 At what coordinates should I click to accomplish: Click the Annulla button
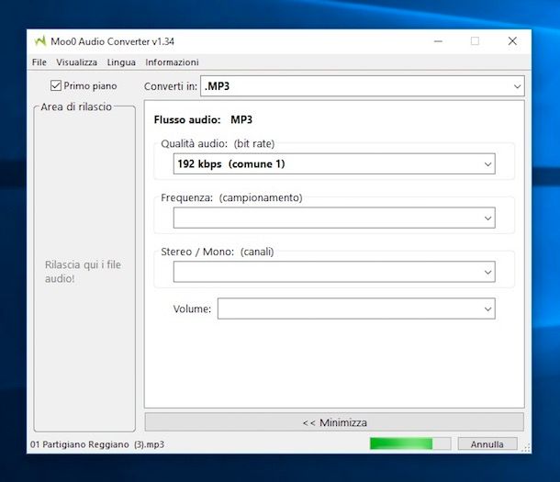(x=487, y=444)
